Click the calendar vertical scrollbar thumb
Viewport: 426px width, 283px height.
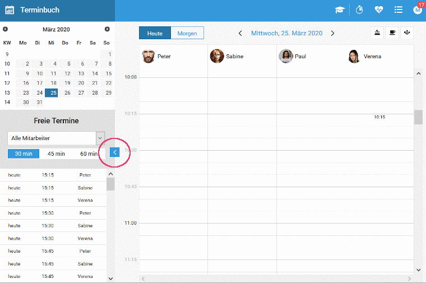(x=418, y=117)
